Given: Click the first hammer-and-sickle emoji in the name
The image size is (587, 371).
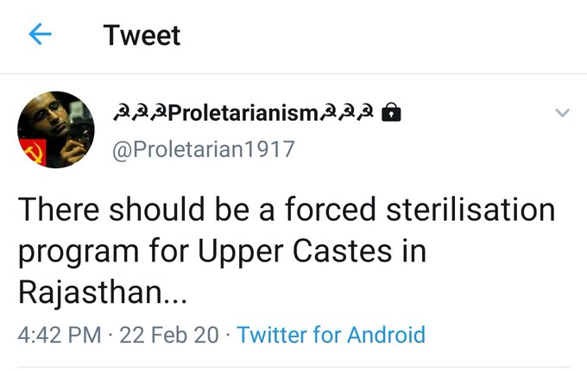Looking at the screenshot, I should point(121,114).
